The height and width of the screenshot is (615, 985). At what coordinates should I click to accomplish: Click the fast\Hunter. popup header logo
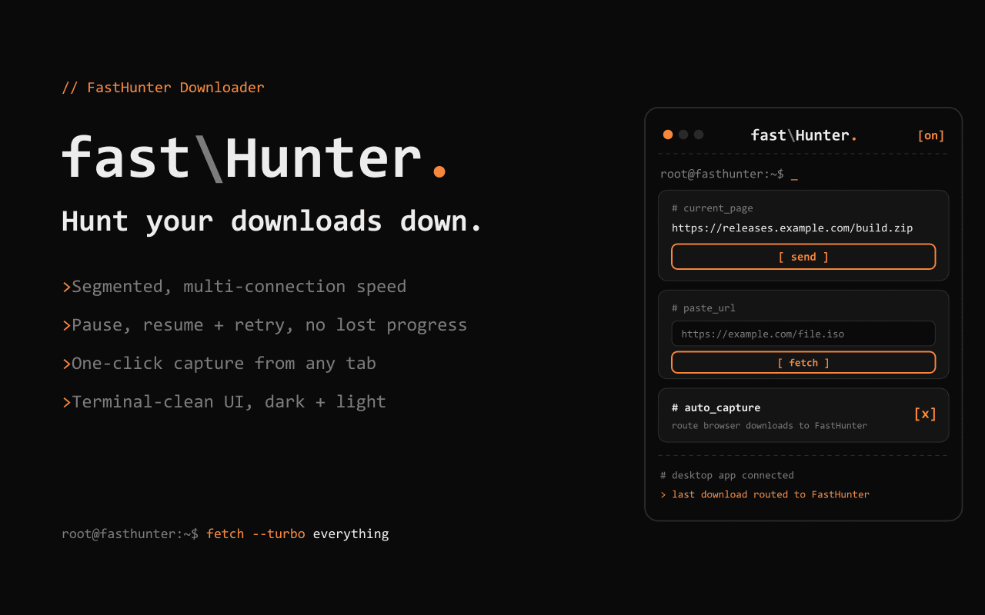804,135
